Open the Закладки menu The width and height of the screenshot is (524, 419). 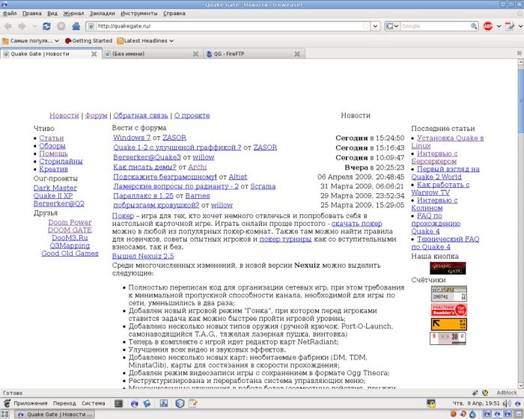(x=103, y=13)
